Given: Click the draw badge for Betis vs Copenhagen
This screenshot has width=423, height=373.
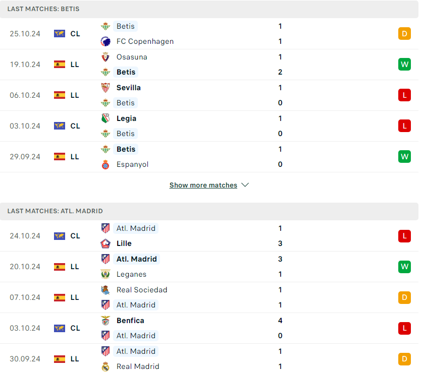Looking at the screenshot, I should pyautogui.click(x=404, y=34).
